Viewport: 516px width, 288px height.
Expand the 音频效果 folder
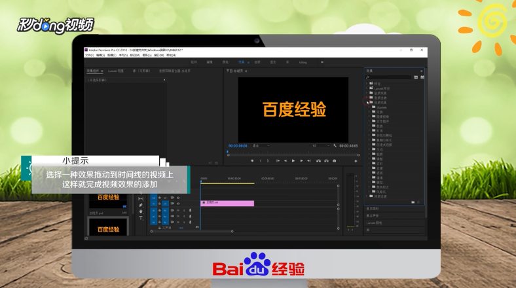coord(367,93)
